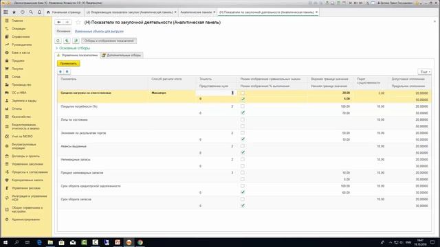Screen dimensions: 440x247
Task: Toggle lower checkbox in Процент неликвидных запасов row
Action: pos(243,179)
